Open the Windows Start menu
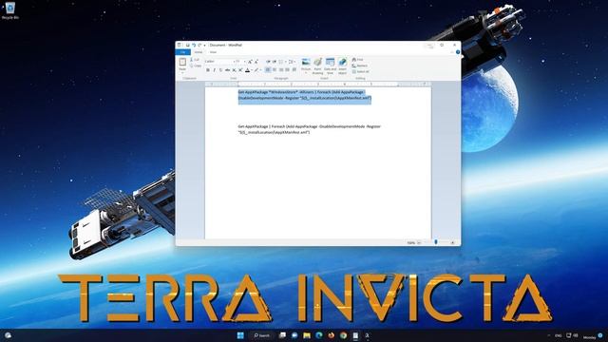 [x=240, y=335]
